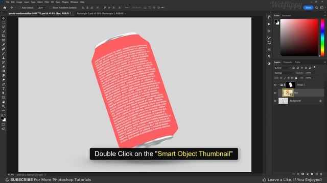Pick a color in the red color field
The height and width of the screenshot is (183, 327).
[x=299, y=38]
